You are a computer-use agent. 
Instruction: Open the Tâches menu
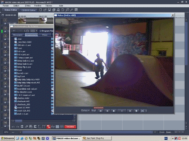click(x=49, y=6)
